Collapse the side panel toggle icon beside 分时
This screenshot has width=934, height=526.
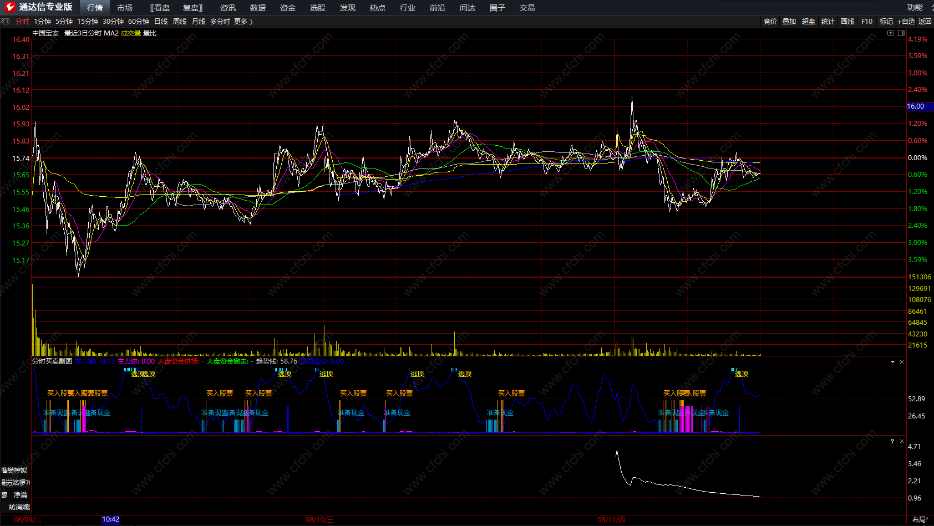click(6, 22)
